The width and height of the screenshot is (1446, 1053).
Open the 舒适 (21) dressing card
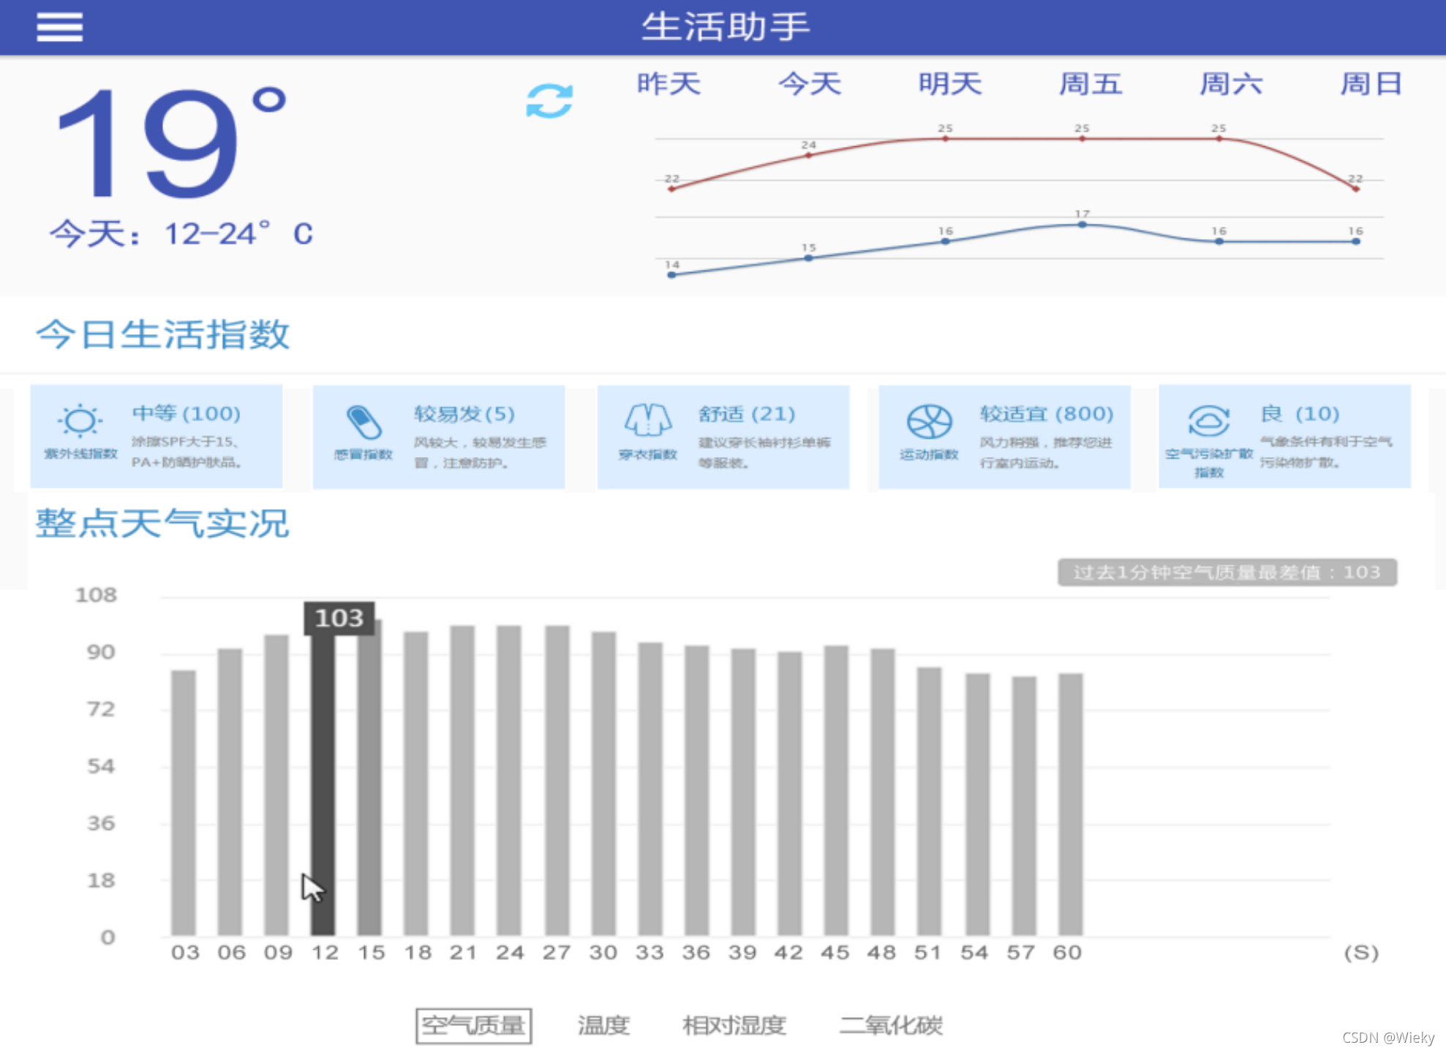[x=723, y=437]
